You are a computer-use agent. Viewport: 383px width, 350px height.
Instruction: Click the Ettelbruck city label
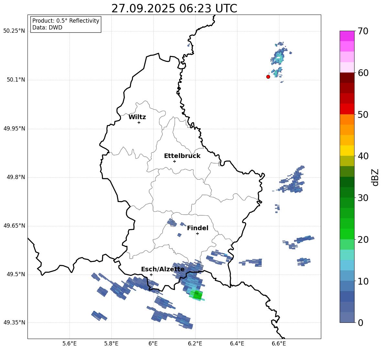(x=182, y=156)
